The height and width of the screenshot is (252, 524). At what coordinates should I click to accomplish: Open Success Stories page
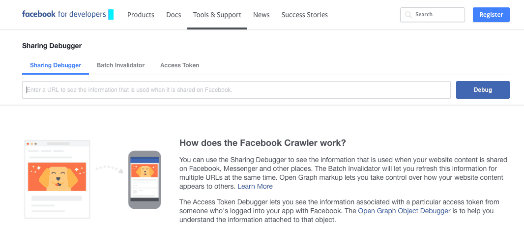[x=304, y=15]
